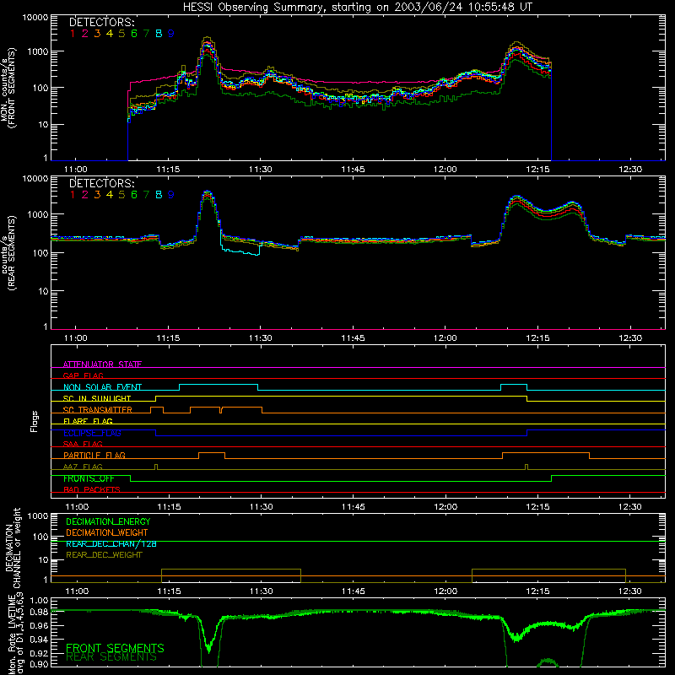Viewport: 675px width, 675px height.
Task: Click the SC_TRANSMITTER flag label
Action: click(x=98, y=410)
